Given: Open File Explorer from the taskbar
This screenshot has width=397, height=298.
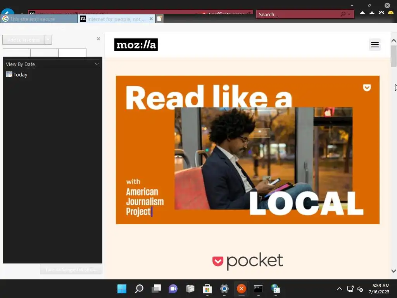Looking at the screenshot, I should click(190, 289).
